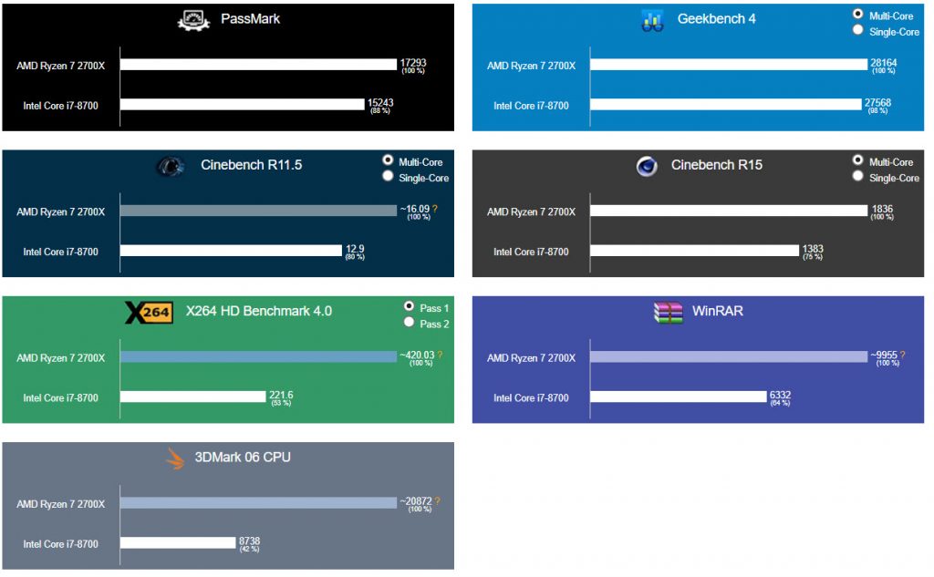934x577 pixels.
Task: Select Pass 1 in X264 benchmark
Action: point(409,306)
